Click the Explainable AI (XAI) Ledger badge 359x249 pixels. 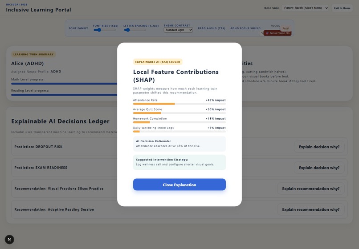[x=158, y=62]
